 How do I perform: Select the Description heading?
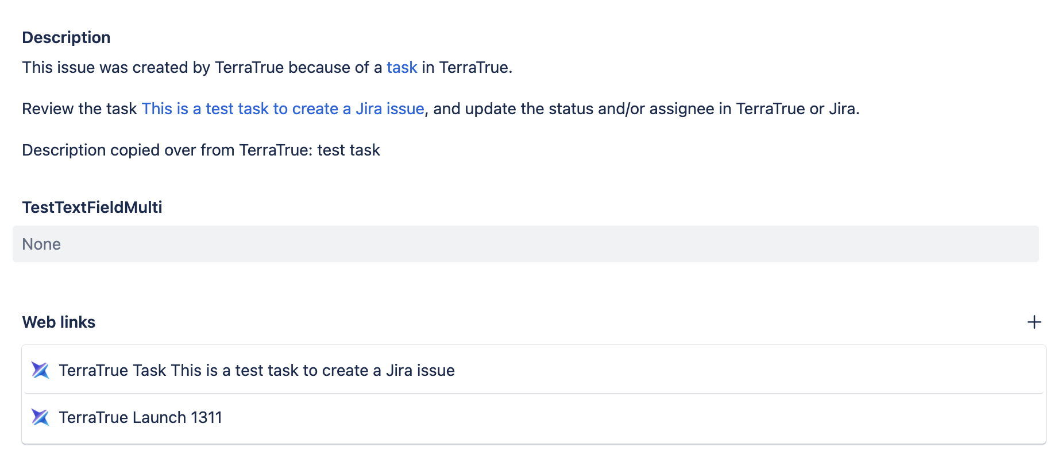[66, 37]
